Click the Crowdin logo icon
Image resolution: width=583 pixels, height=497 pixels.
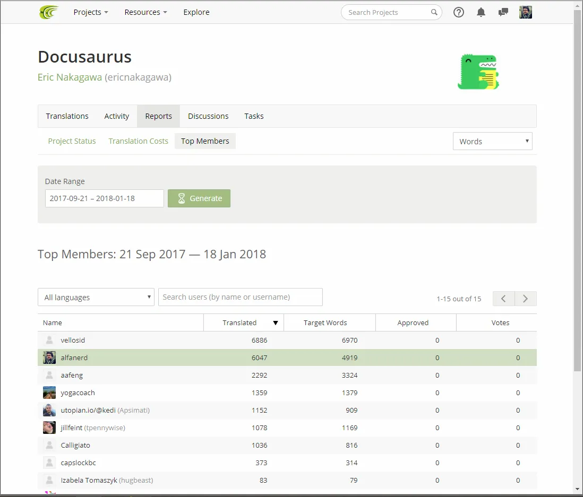(x=49, y=12)
